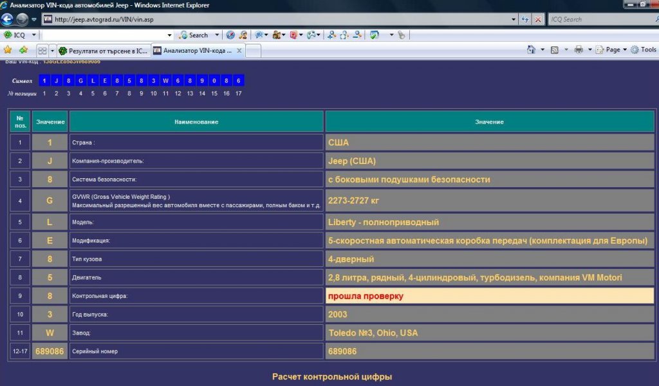Open the ICQ menu dropdown arrow

click(34, 35)
